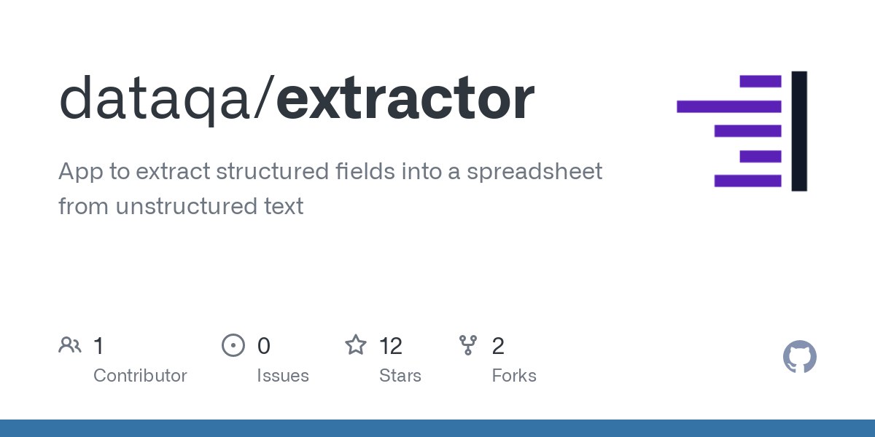Click the forks count number 2
Screen dimensions: 875x437
click(x=498, y=346)
